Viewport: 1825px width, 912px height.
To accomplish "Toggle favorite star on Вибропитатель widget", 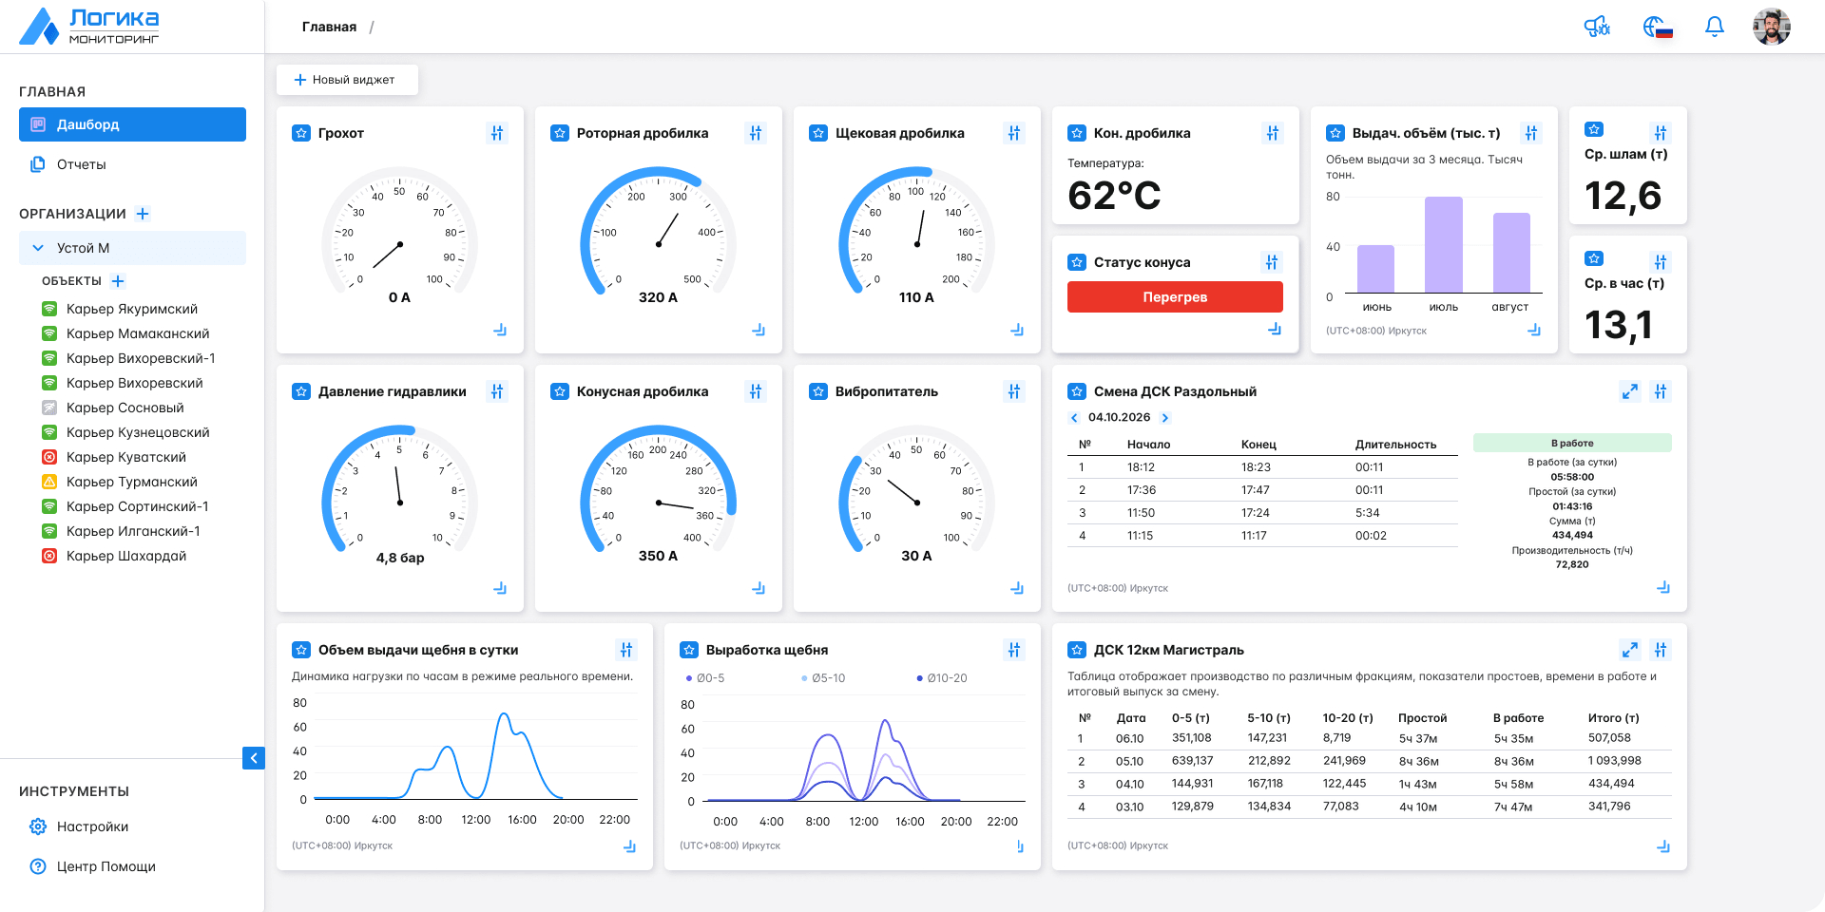I will click(818, 391).
